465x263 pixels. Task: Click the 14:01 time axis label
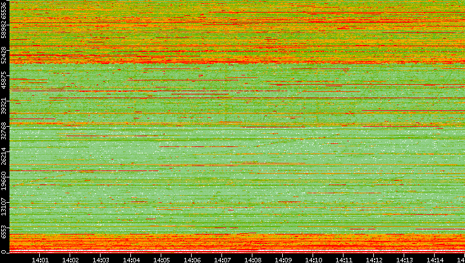click(x=40, y=260)
